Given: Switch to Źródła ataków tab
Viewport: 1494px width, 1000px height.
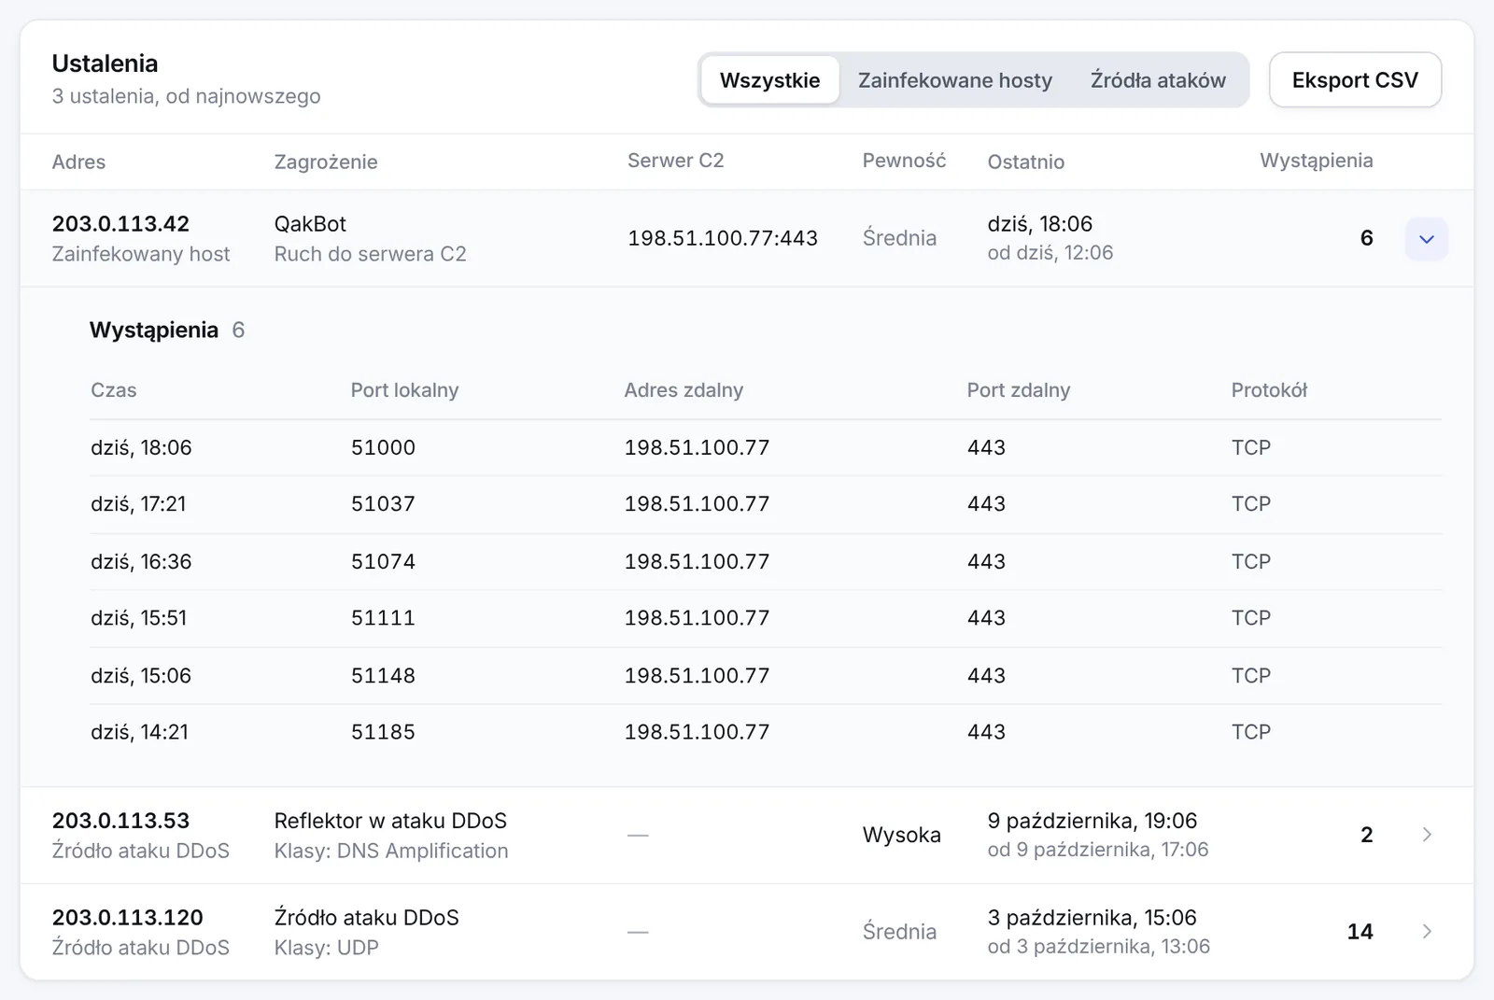Looking at the screenshot, I should pyautogui.click(x=1158, y=80).
